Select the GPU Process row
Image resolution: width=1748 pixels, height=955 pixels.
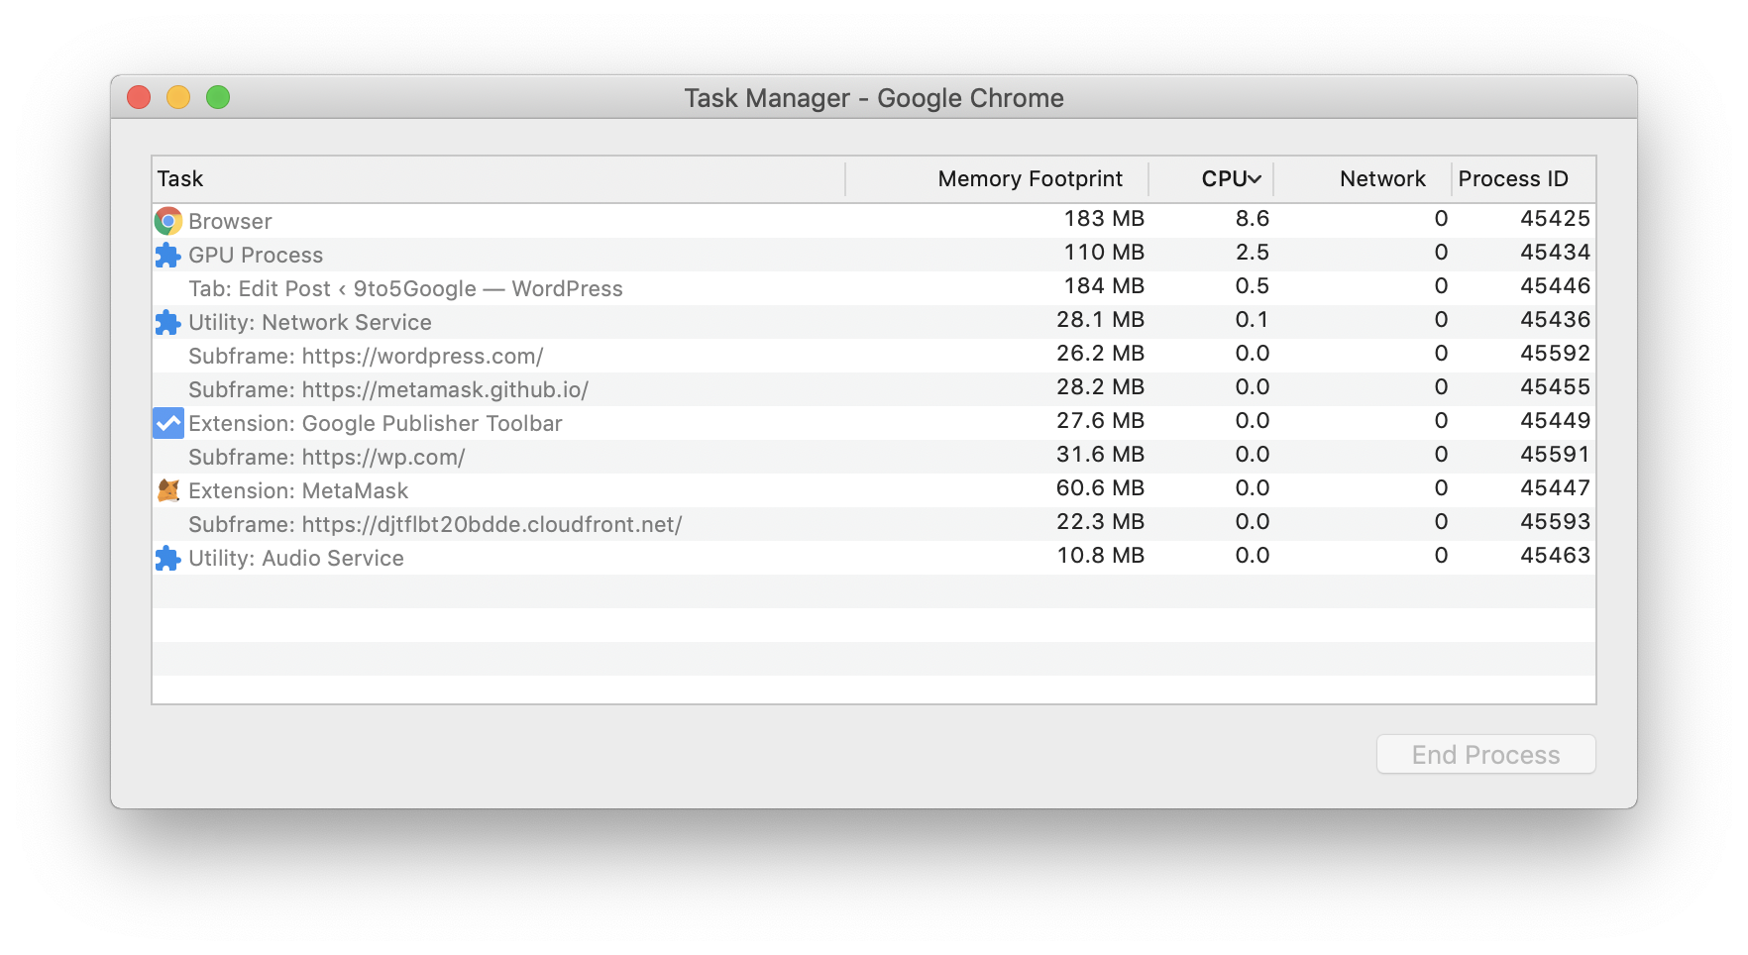[x=495, y=255]
